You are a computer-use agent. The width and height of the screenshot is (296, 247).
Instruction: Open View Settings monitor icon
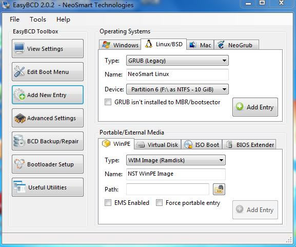coord(19,48)
